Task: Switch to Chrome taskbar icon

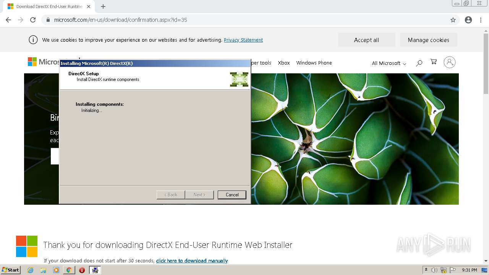Action: click(x=69, y=270)
